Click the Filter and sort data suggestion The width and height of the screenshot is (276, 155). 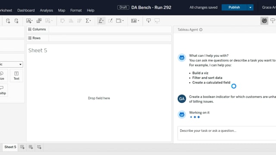[x=207, y=77]
